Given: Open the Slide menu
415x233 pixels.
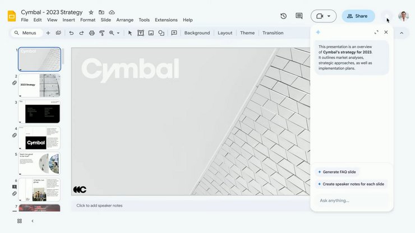Looking at the screenshot, I should click(x=105, y=20).
